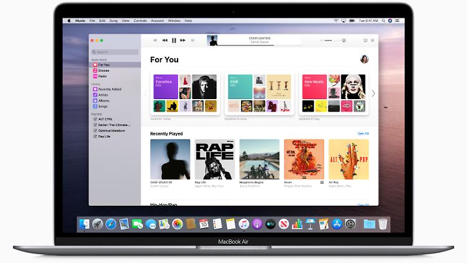Click the Search field in sidebar
The width and height of the screenshot is (467, 263).
[115, 52]
